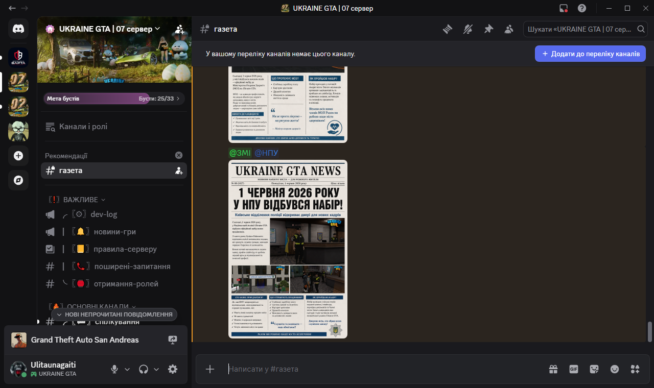Viewport: 654px width, 388px height.
Task: Dismiss Рекомендації section with X
Action: coord(179,155)
